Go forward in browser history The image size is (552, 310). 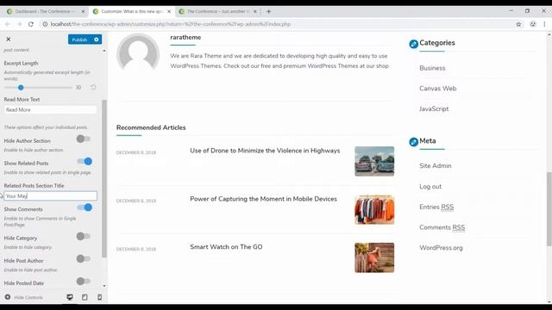point(19,24)
